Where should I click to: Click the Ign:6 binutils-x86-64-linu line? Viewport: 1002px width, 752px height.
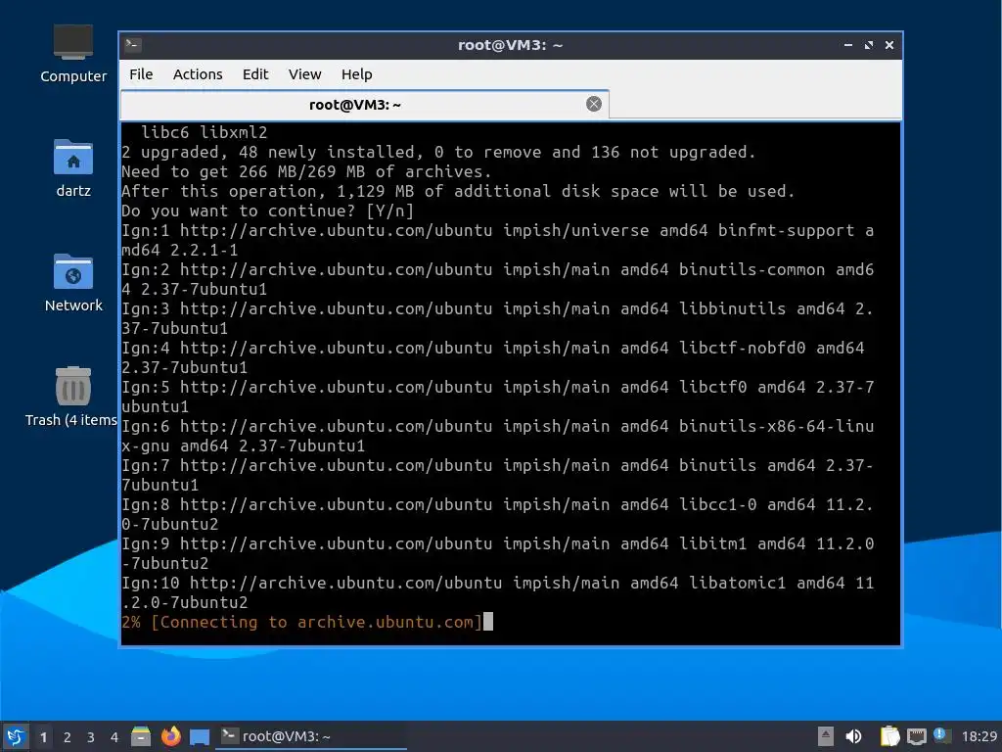[498, 436]
